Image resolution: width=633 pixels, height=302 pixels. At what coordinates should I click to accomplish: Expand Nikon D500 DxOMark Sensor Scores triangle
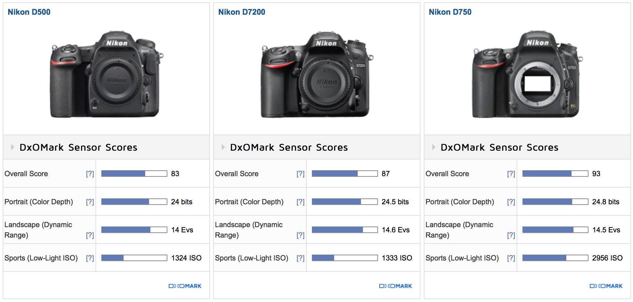click(x=12, y=147)
